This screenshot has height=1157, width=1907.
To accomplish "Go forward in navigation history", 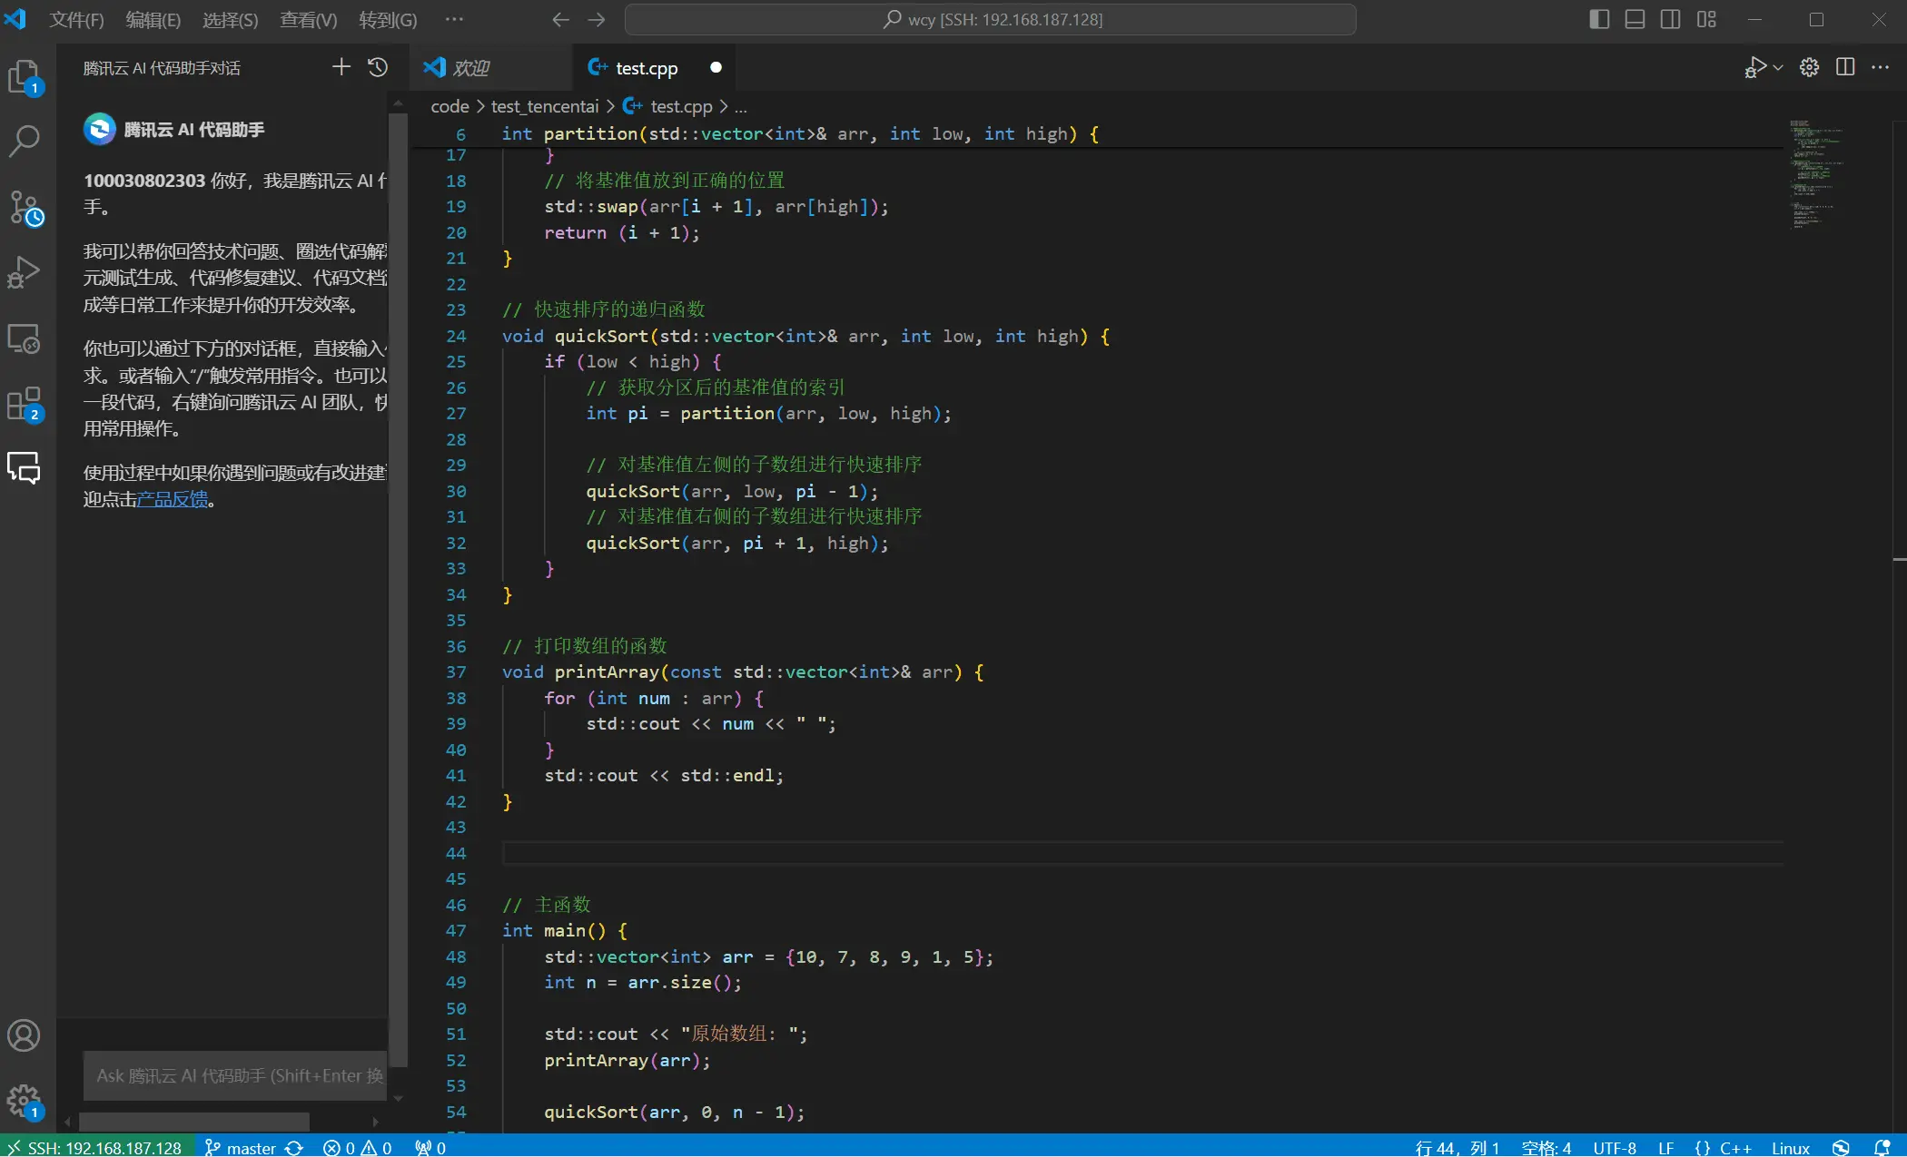I will 597,19.
